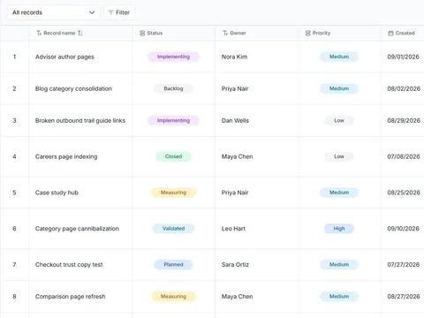Click Low priority of Careers page indexing

click(x=339, y=156)
